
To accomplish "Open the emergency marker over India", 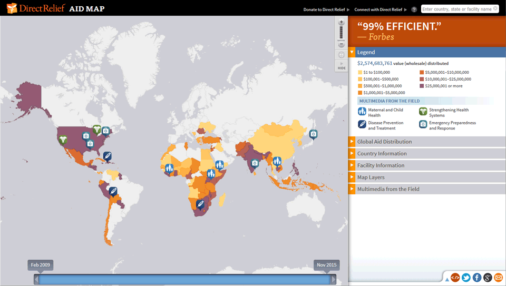I will click(255, 163).
